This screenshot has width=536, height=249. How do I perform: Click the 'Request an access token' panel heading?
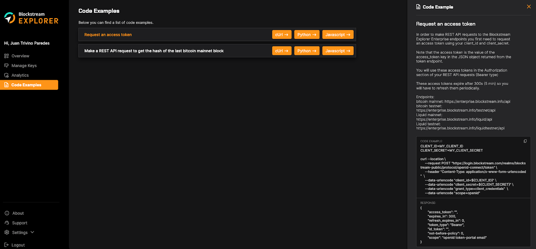446,24
